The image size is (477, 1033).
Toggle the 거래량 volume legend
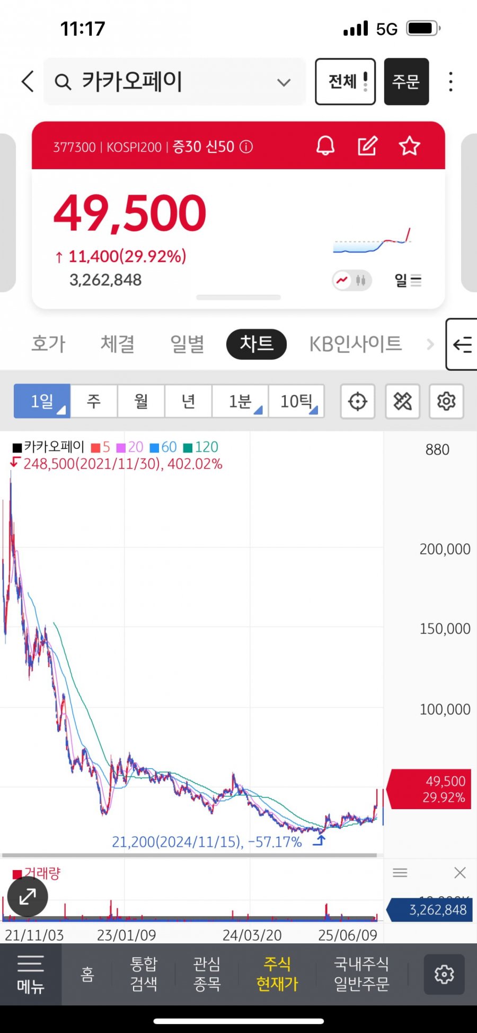[x=37, y=873]
